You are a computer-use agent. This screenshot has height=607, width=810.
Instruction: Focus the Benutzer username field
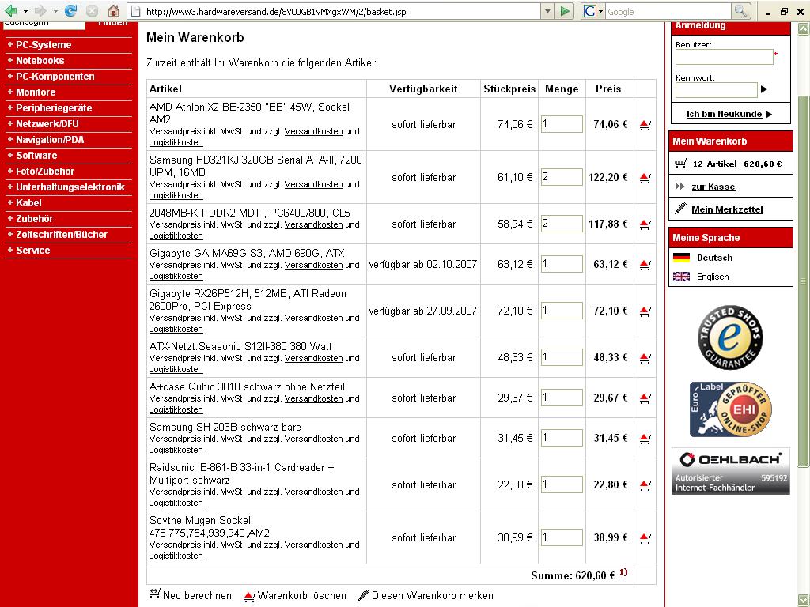pyautogui.click(x=725, y=57)
